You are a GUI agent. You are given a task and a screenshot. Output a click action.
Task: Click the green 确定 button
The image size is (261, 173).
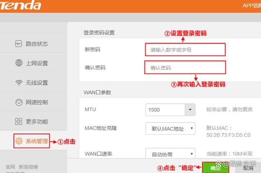(x=216, y=168)
